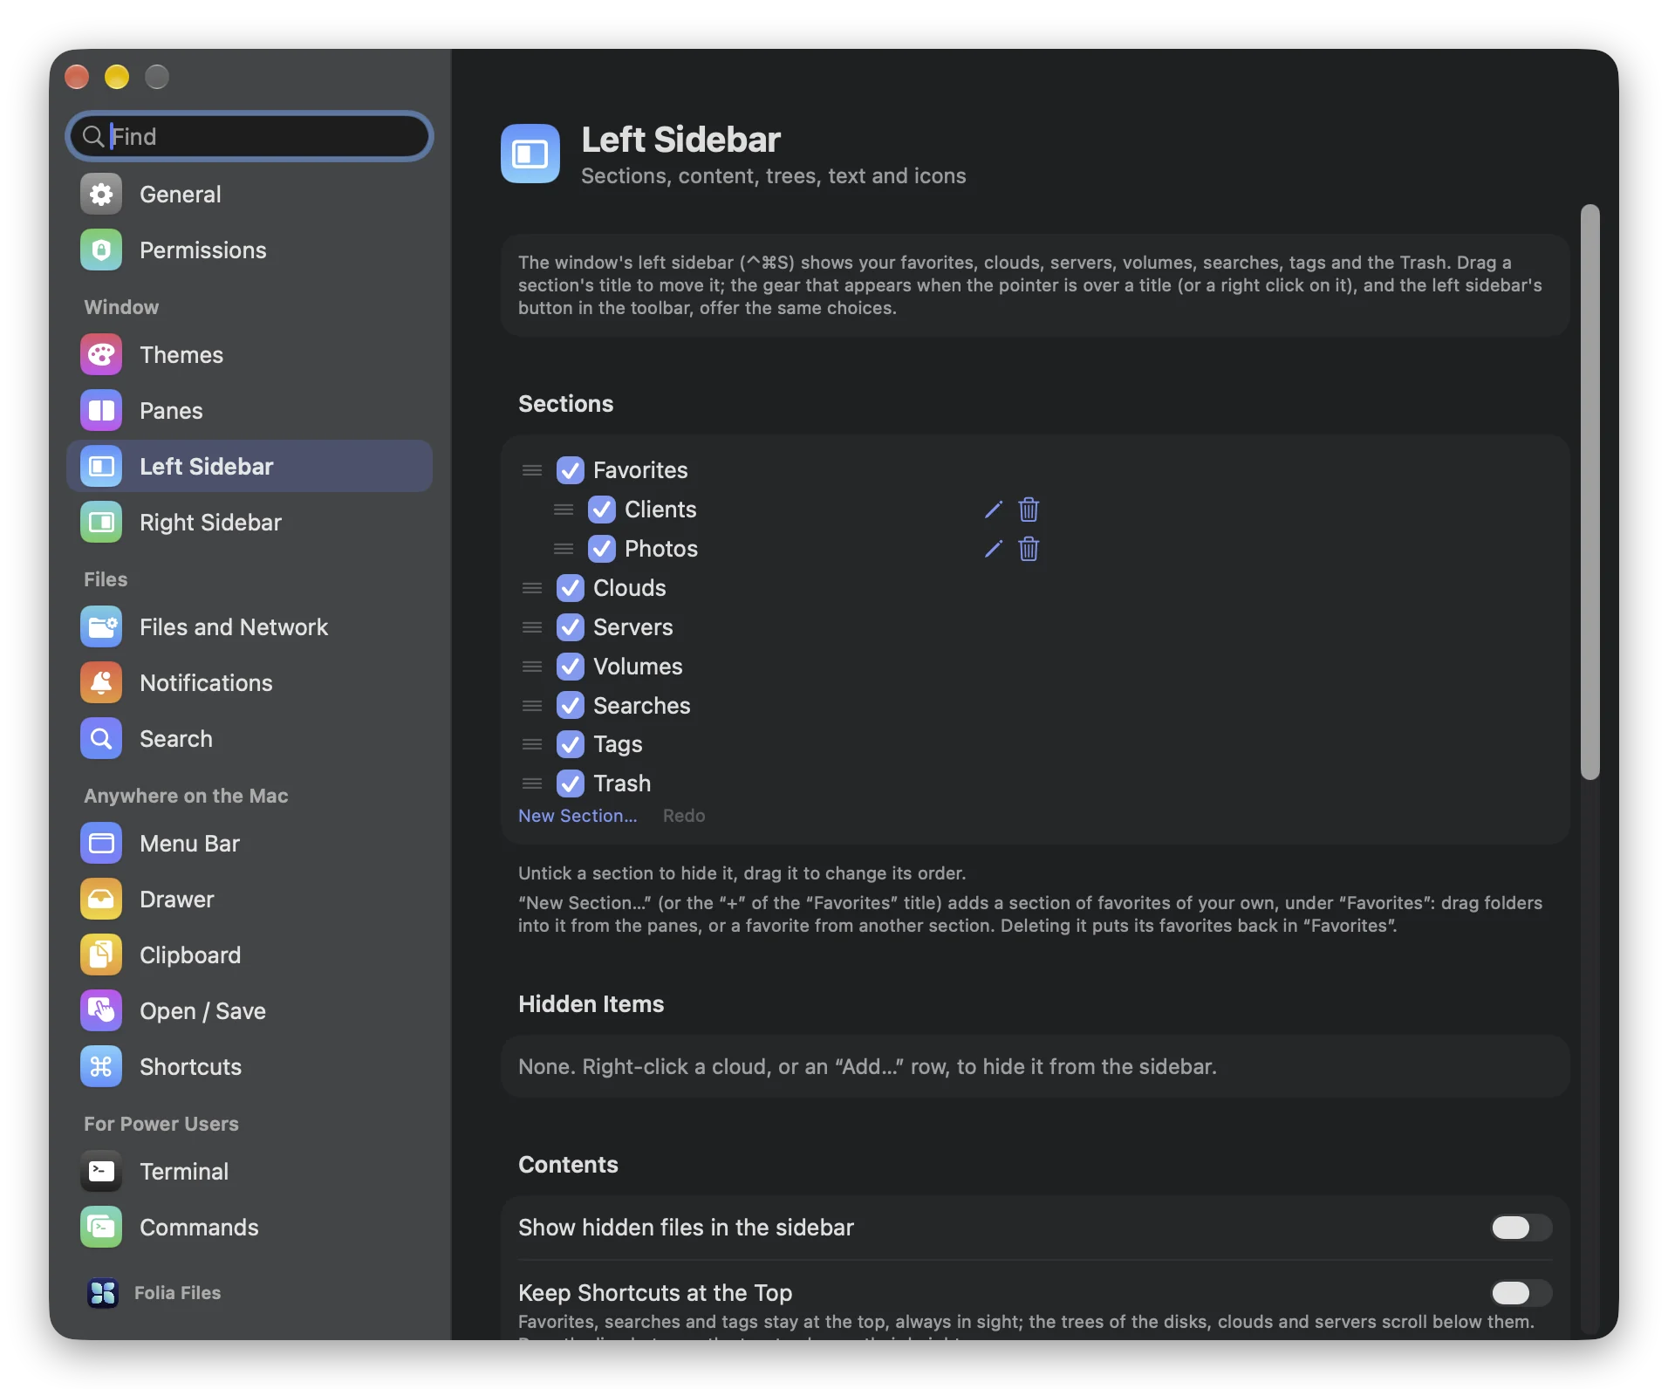Image resolution: width=1668 pixels, height=1389 pixels.
Task: Untick the Trash section checkbox
Action: (x=571, y=783)
